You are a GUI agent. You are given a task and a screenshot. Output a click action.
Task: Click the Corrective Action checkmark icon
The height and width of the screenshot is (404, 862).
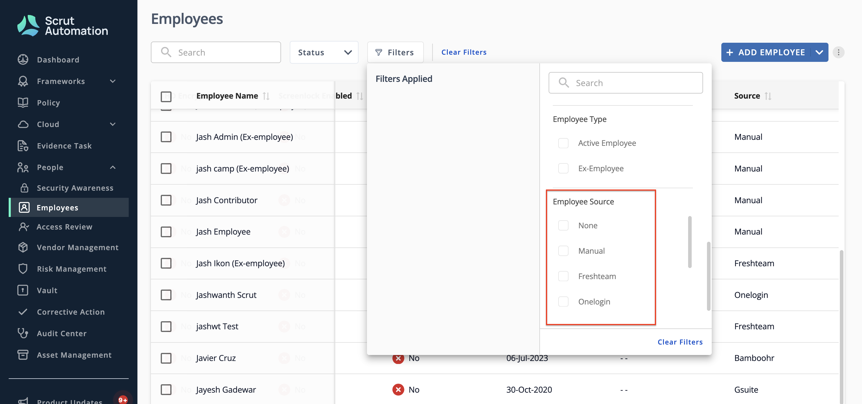pyautogui.click(x=23, y=312)
